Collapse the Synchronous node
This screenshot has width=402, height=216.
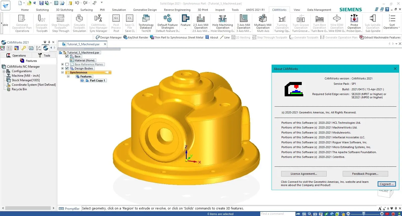pos(62,72)
